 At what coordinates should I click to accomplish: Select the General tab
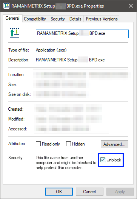12,18
